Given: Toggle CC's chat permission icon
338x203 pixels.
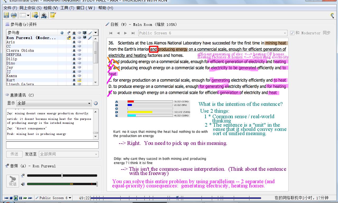Looking at the screenshot, I should (79, 46).
